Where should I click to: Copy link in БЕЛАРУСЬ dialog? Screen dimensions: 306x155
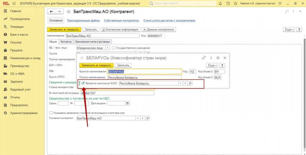[x=204, y=58]
